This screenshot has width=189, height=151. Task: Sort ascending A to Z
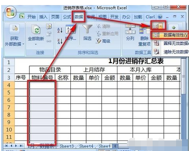60,30
